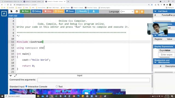Open the Find a Quiz - Quizizz bookmark

(x=91, y=8)
